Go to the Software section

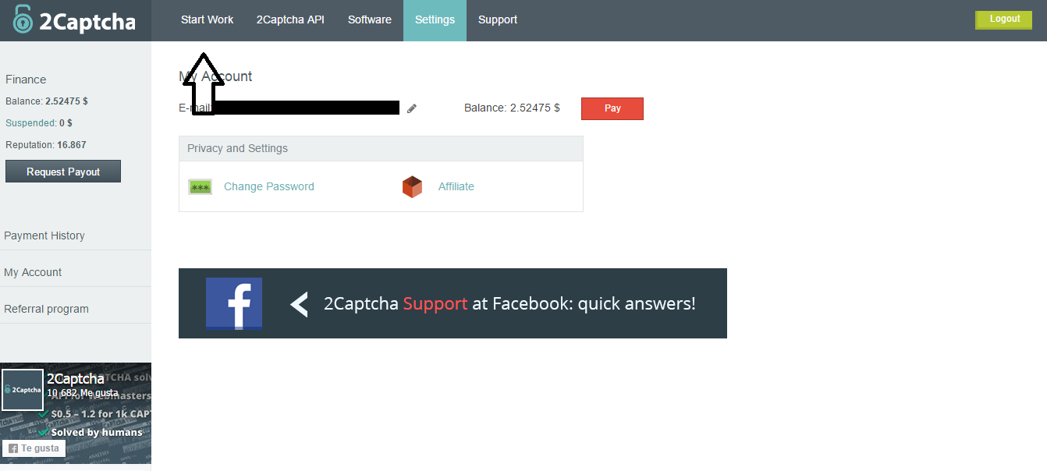(370, 20)
